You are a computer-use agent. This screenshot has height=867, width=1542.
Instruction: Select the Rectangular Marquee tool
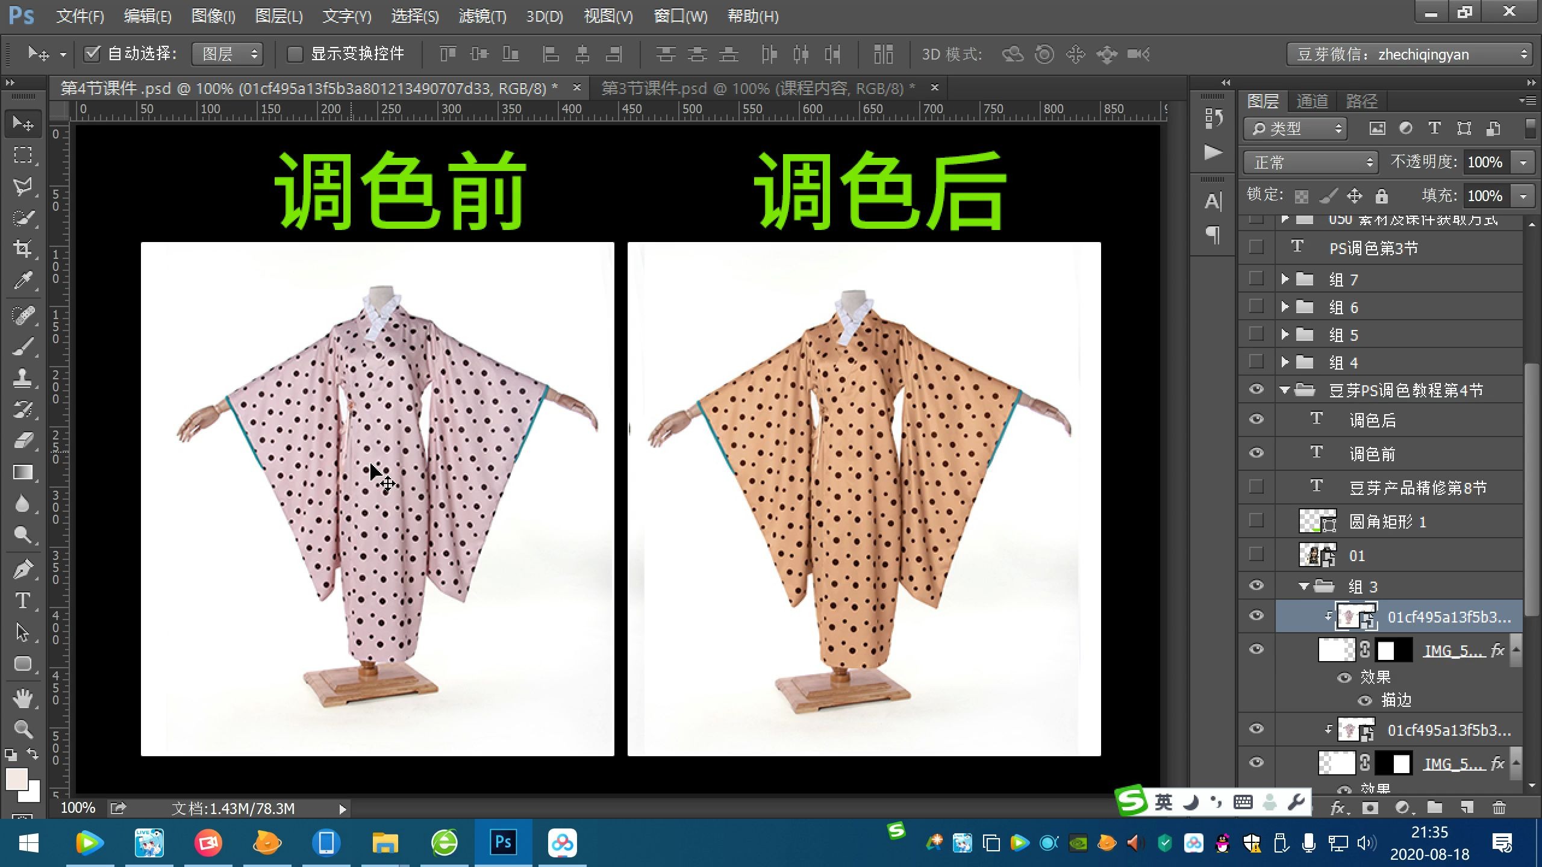[x=23, y=155]
